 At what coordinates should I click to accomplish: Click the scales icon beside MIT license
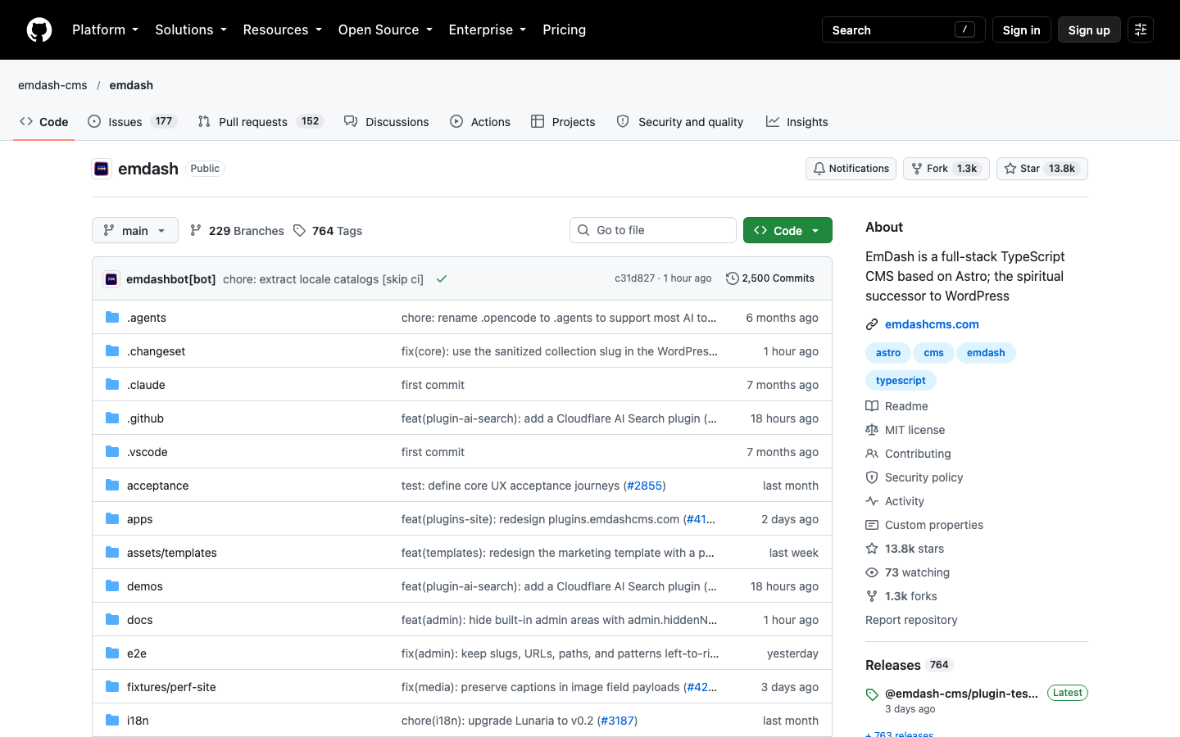pyautogui.click(x=872, y=430)
